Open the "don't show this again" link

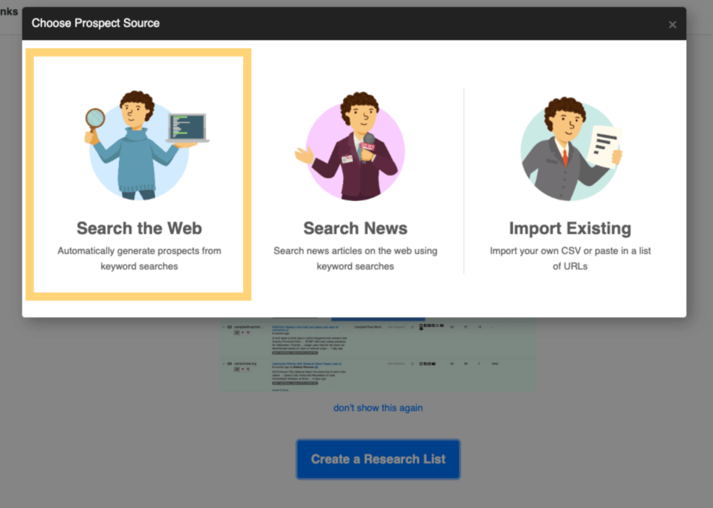click(x=377, y=408)
